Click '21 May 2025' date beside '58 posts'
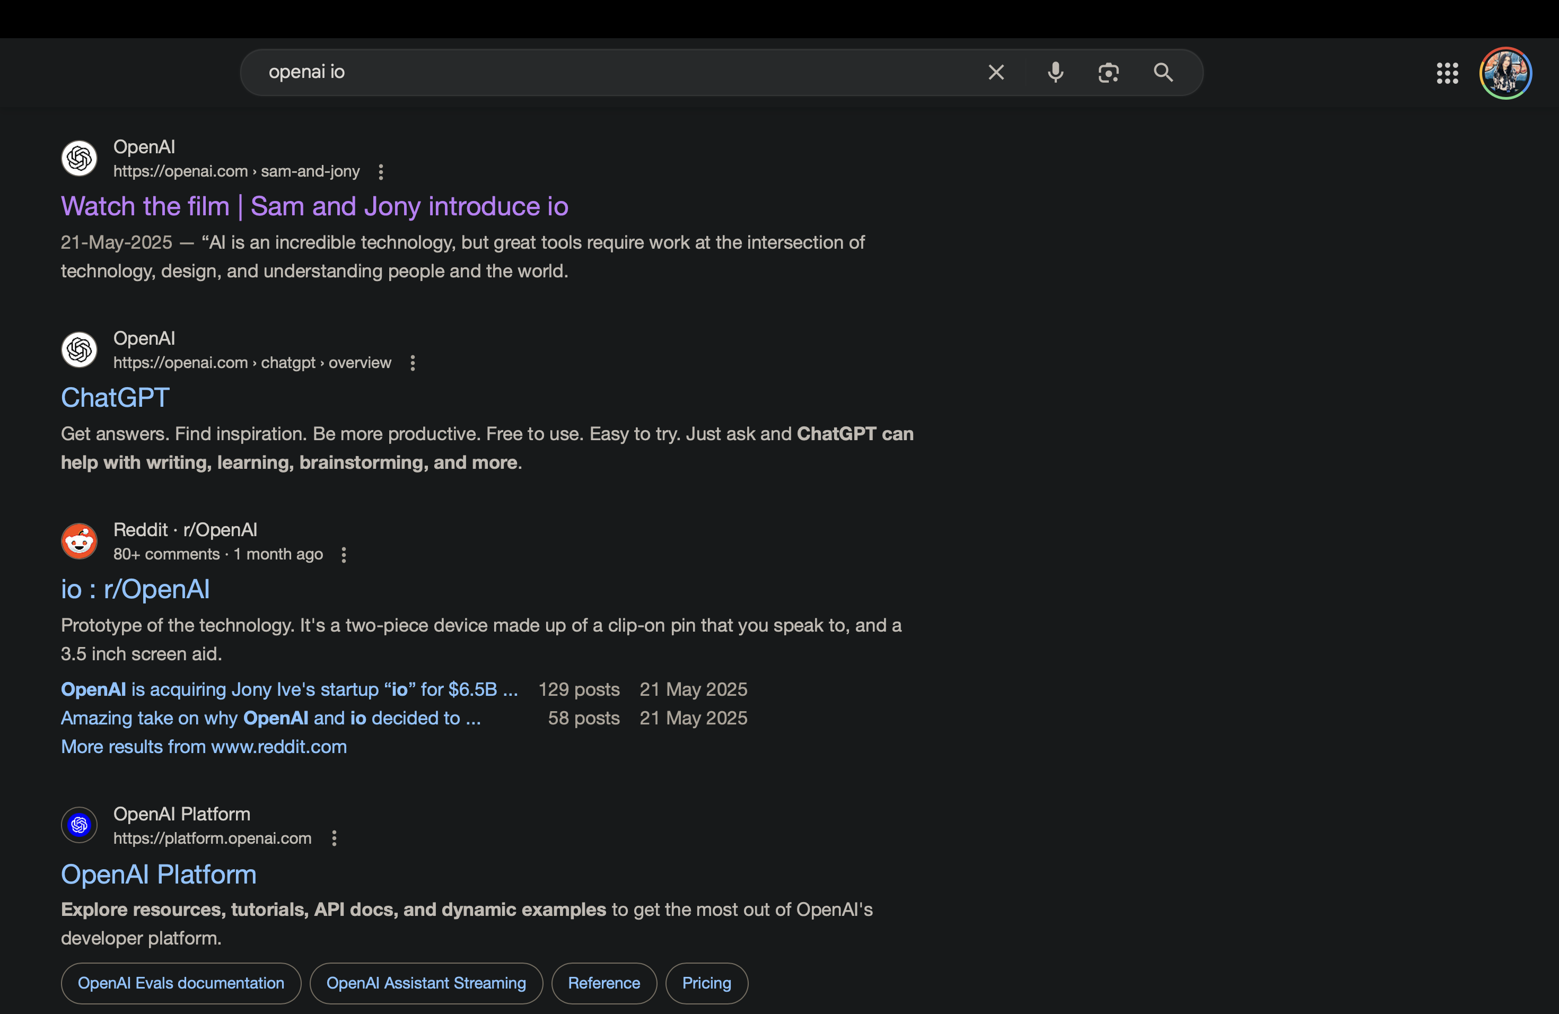1559x1014 pixels. [x=694, y=718]
